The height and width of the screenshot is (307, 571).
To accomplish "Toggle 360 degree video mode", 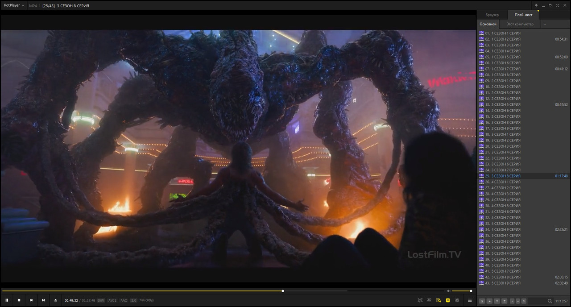I will (420, 300).
